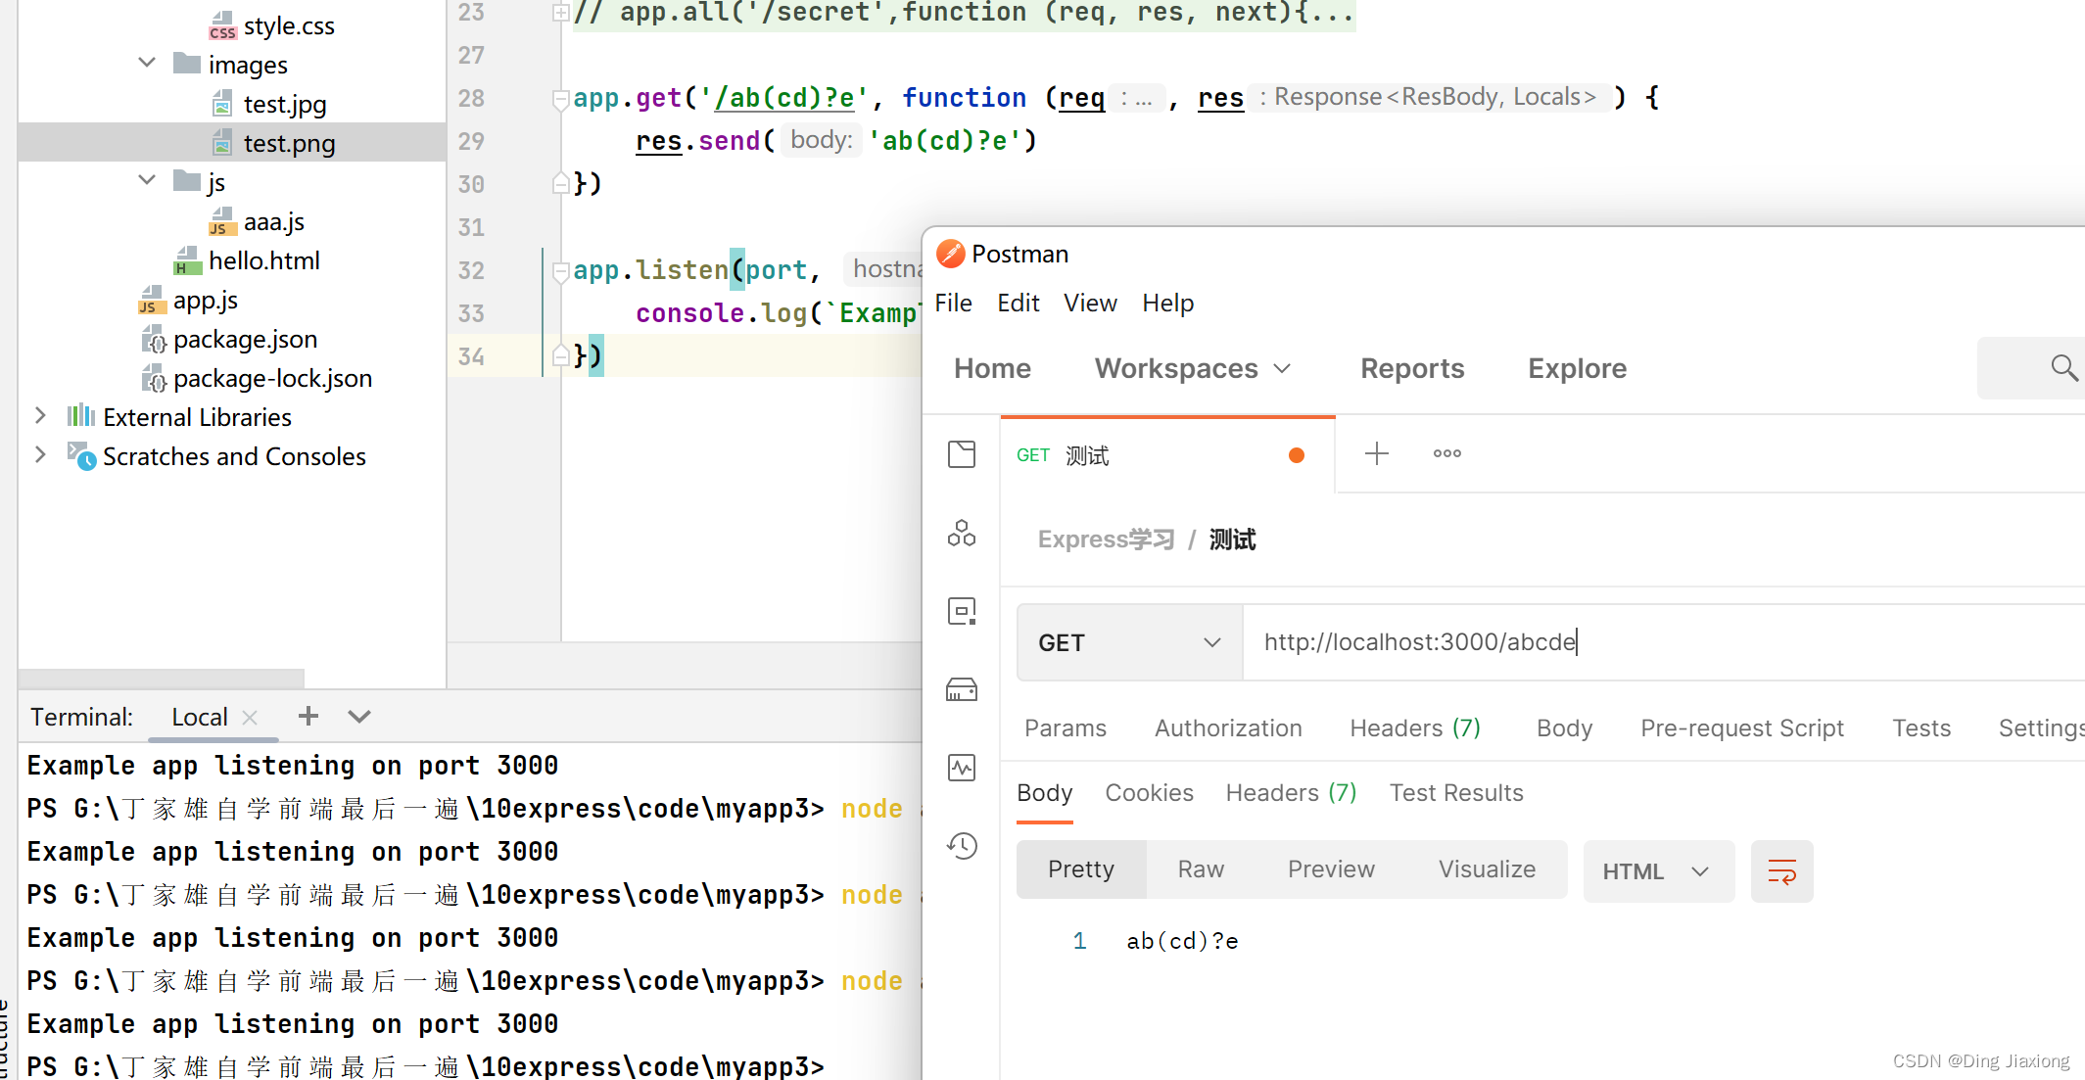Expand Scratches and Consoles node
Image resolution: width=2085 pixels, height=1080 pixels.
point(40,455)
